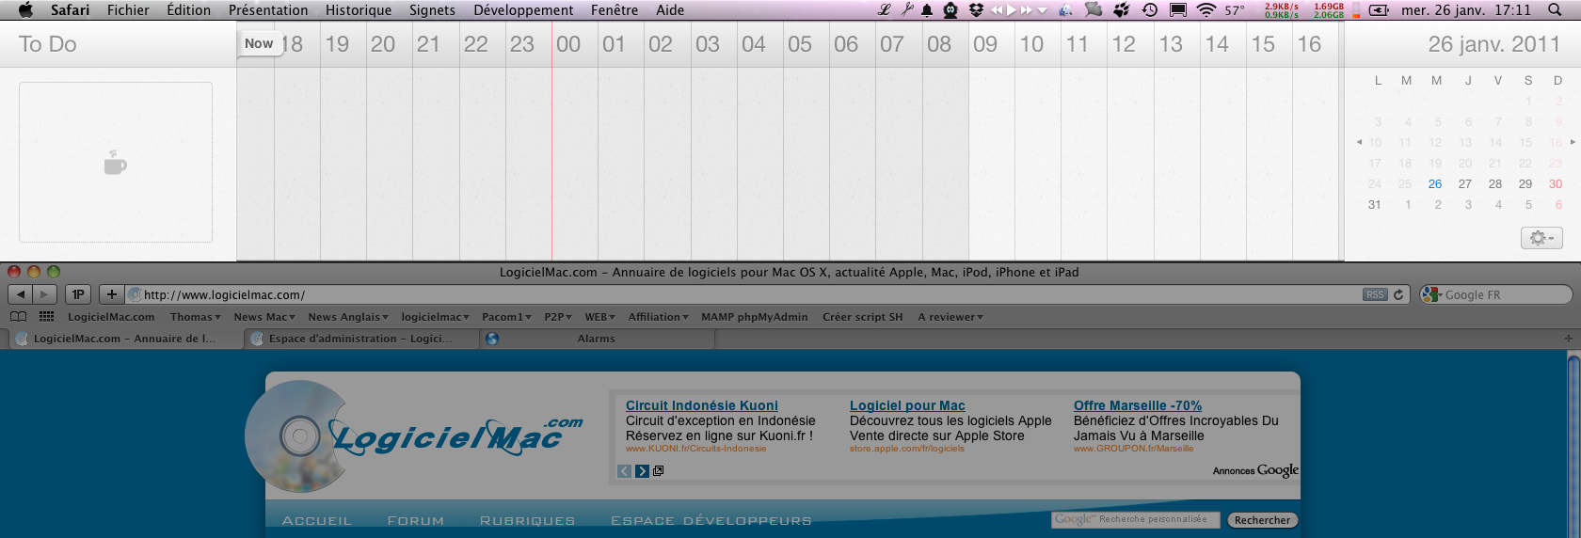The height and width of the screenshot is (538, 1581).
Task: Go to previous month in mini calendar
Action: tap(1359, 142)
